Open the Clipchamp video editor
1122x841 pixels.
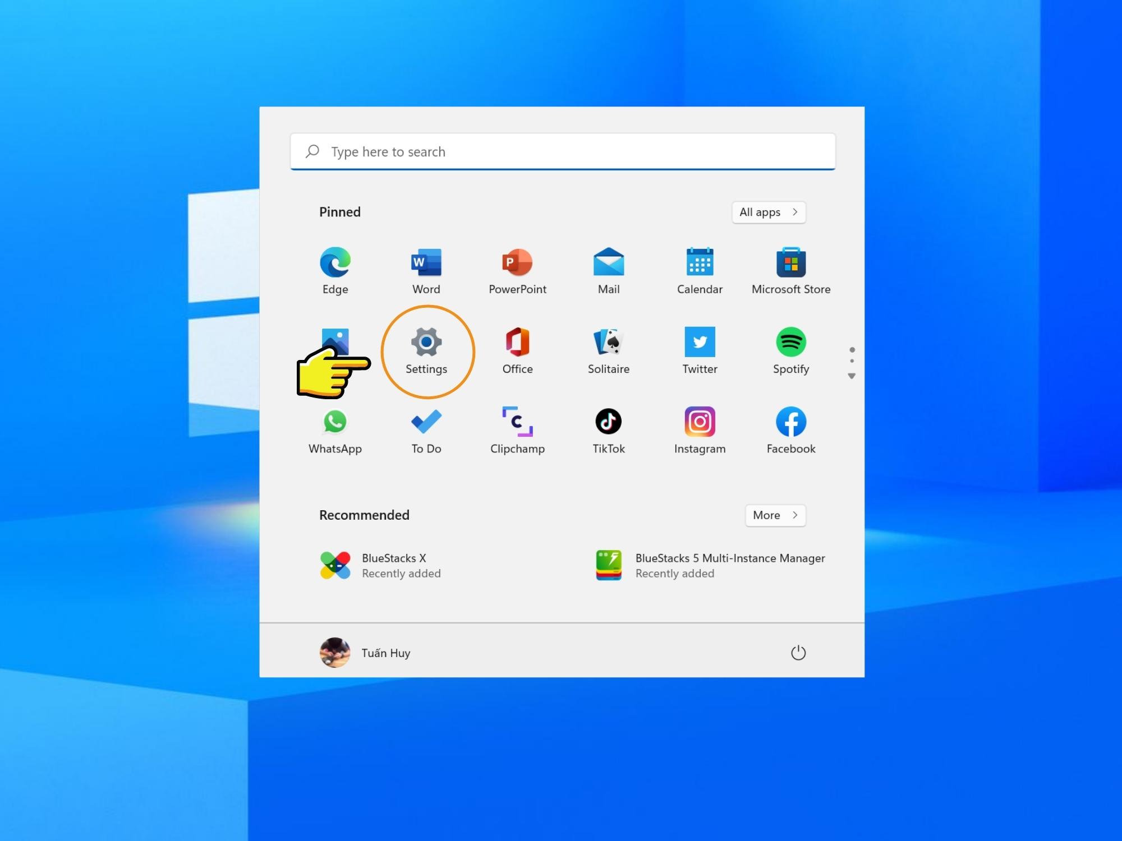(517, 428)
